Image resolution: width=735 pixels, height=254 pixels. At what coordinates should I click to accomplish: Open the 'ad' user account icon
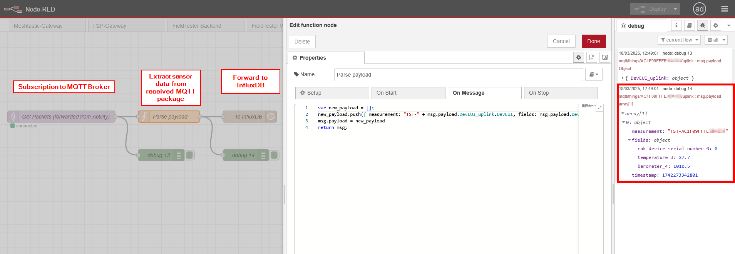[x=700, y=9]
